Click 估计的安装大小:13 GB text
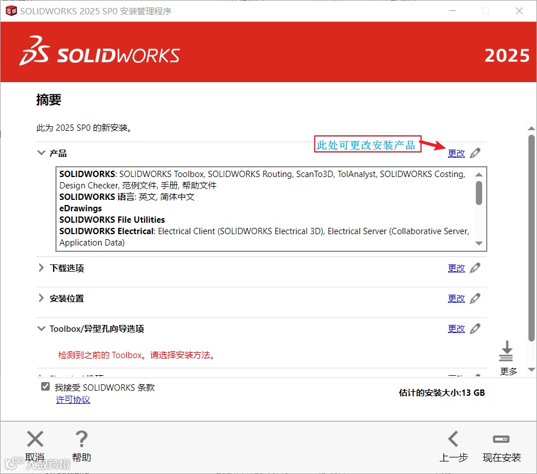 pyautogui.click(x=442, y=392)
